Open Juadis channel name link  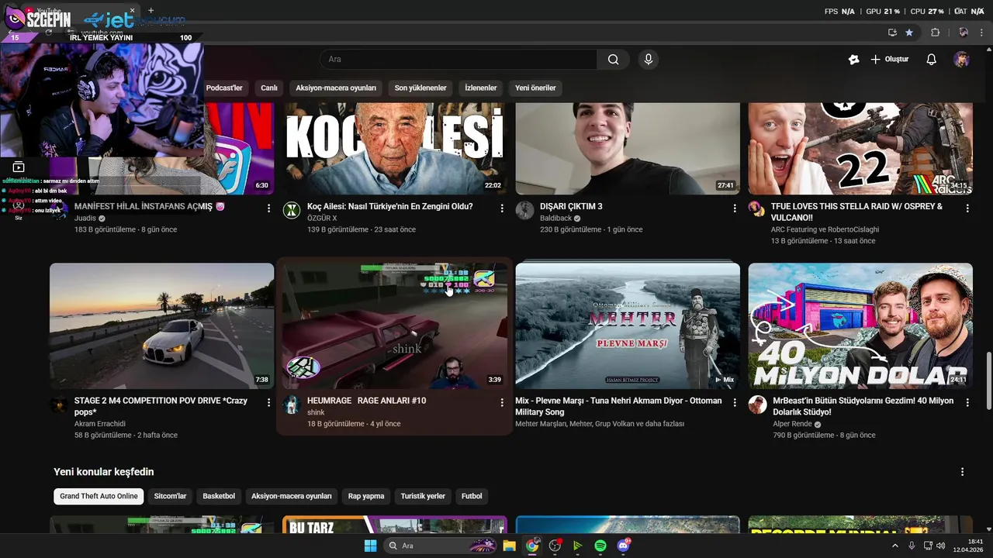[85, 219]
